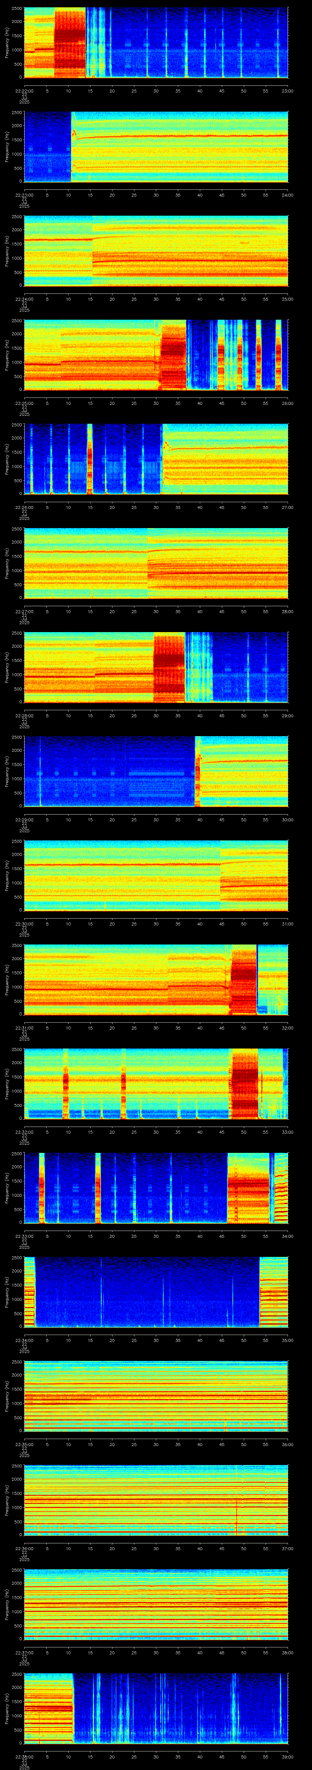
Task: Select the 27:00 end time label
Action: [287, 507]
